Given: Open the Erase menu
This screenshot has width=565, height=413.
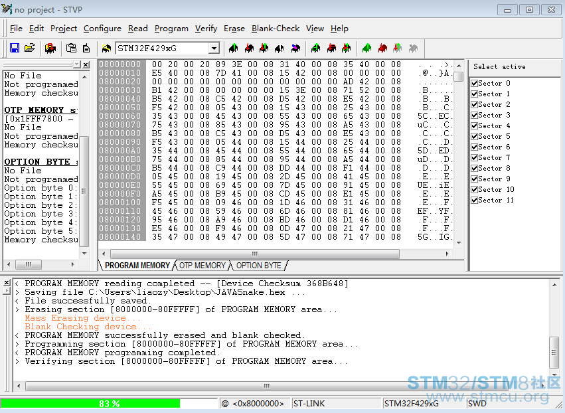Looking at the screenshot, I should pos(234,29).
